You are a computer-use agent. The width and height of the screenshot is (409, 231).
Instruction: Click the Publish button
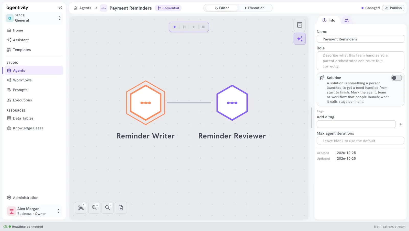click(x=393, y=8)
